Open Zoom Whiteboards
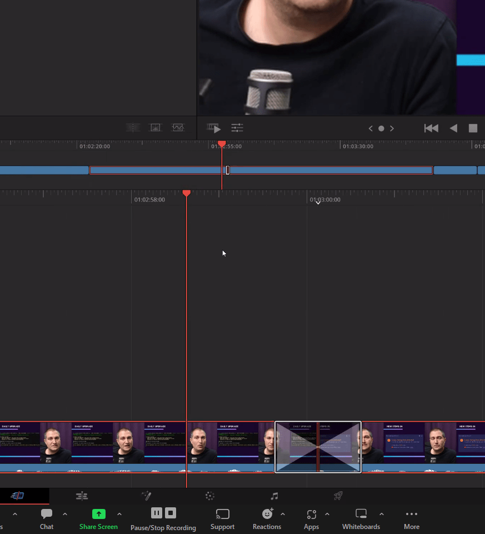 pyautogui.click(x=361, y=519)
